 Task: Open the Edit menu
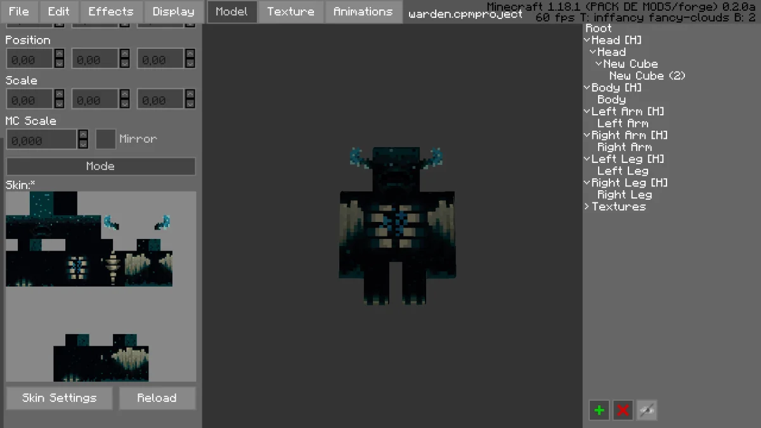tap(59, 11)
